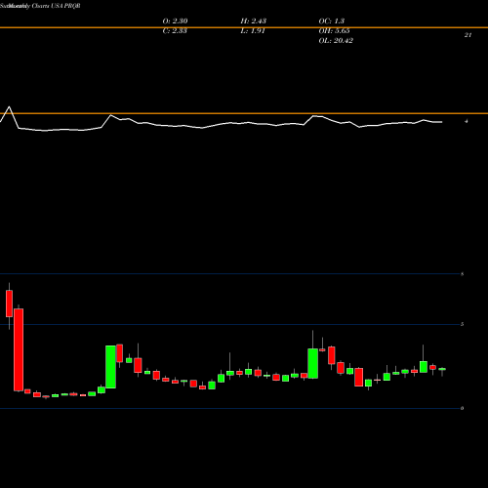Image resolution: width=488 pixels, height=488 pixels.
Task: Click the '4' axis label beside white line
Action: (x=467, y=121)
